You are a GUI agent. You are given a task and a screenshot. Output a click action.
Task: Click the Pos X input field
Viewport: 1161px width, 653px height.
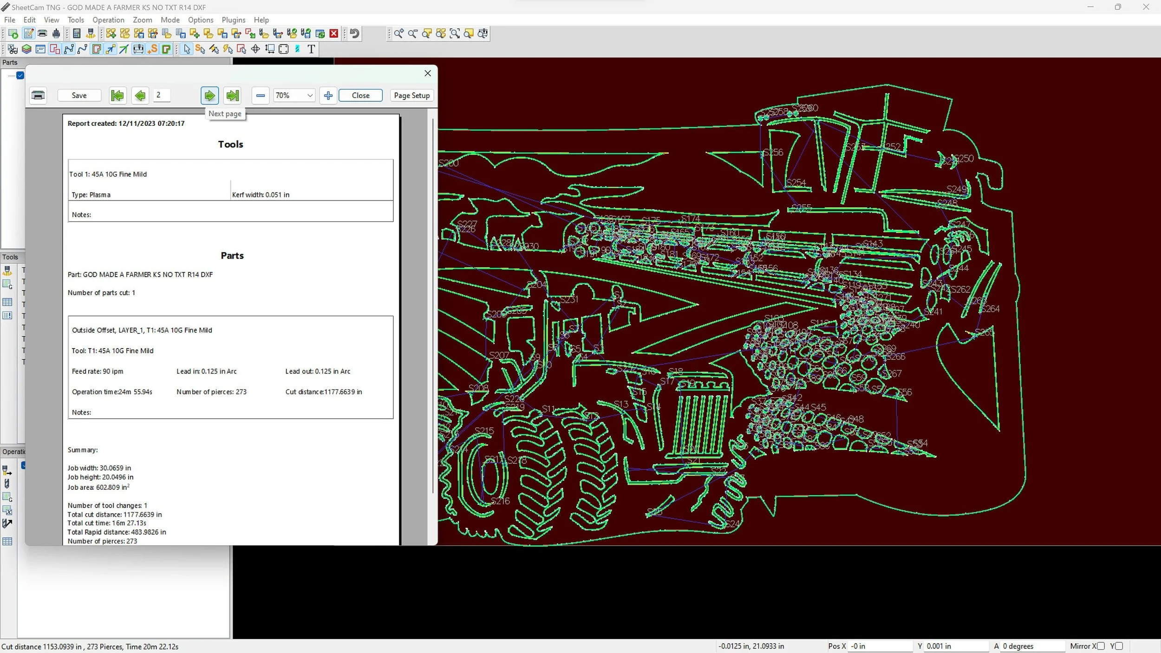[881, 646]
